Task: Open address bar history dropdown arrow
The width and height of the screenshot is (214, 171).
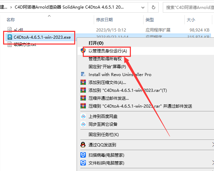Action: click(x=143, y=7)
